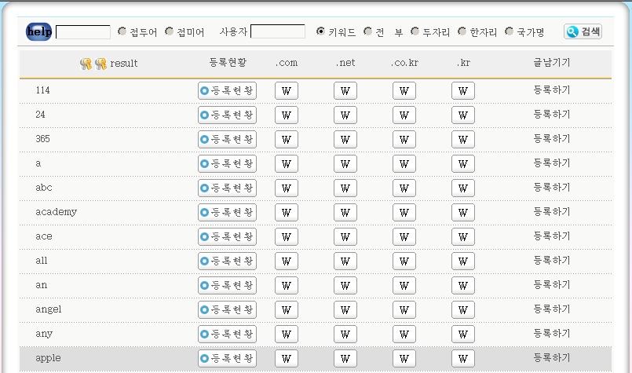The image size is (632, 373).
Task: Click the .com W icon for apple
Action: coord(287,359)
